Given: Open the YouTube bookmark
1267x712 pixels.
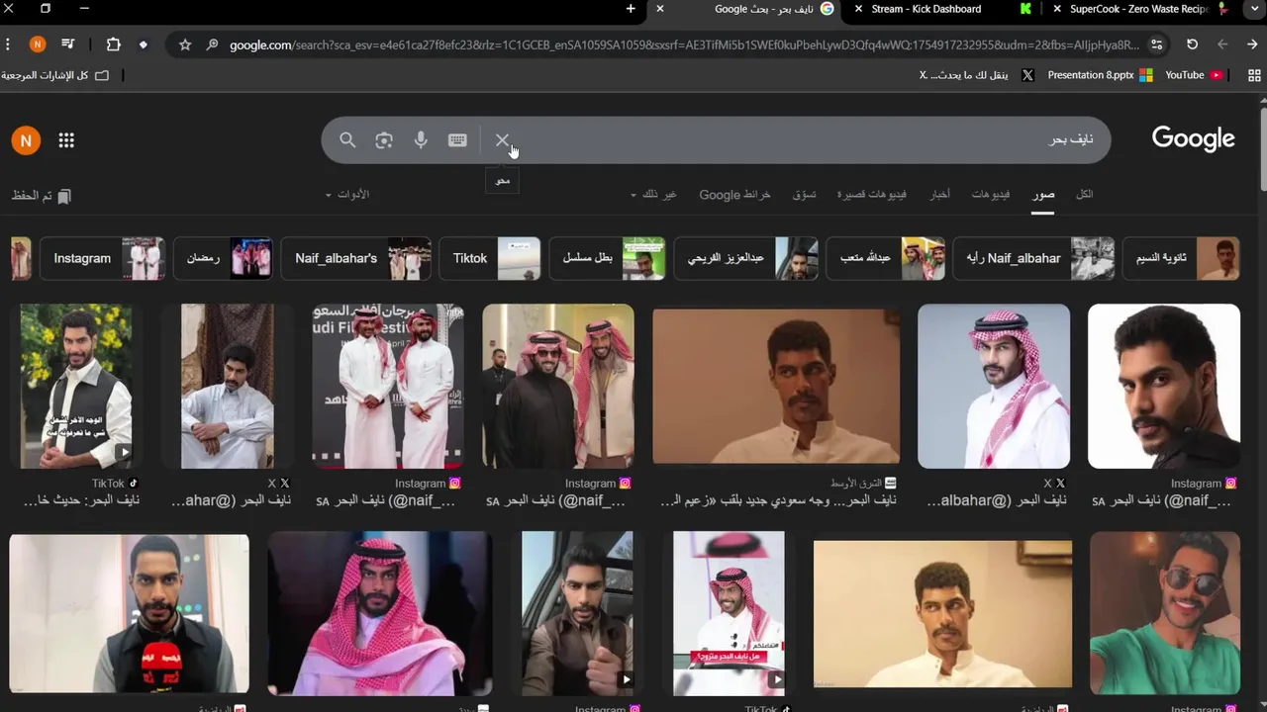Looking at the screenshot, I should pos(1194,75).
